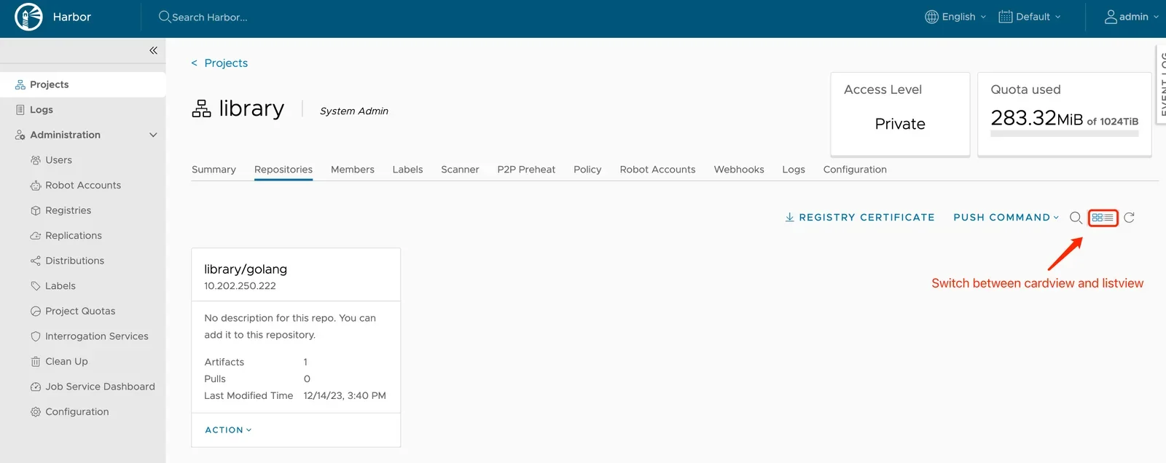The width and height of the screenshot is (1166, 463).
Task: Click the Users icon in sidebar
Action: (36, 160)
